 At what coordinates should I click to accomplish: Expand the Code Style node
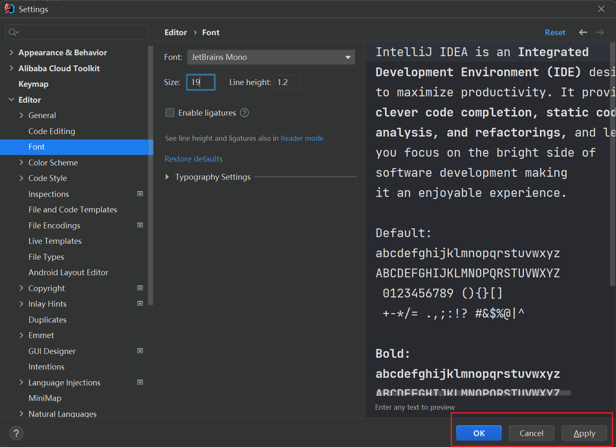pyautogui.click(x=21, y=178)
